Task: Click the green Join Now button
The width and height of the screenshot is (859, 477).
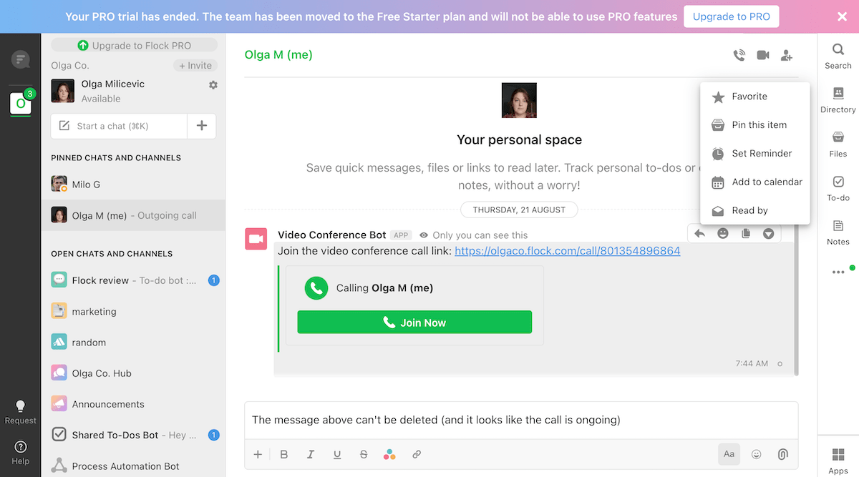Action: pos(414,323)
